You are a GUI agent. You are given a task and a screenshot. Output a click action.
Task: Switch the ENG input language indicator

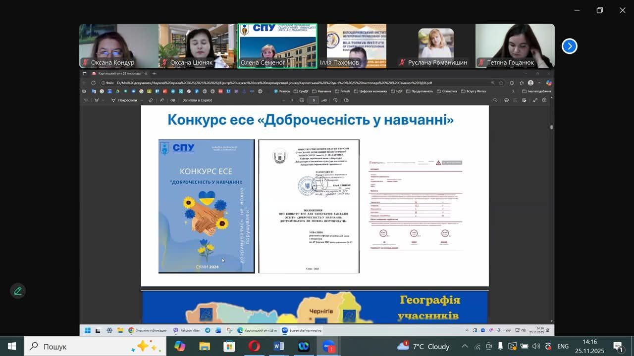[x=563, y=347]
